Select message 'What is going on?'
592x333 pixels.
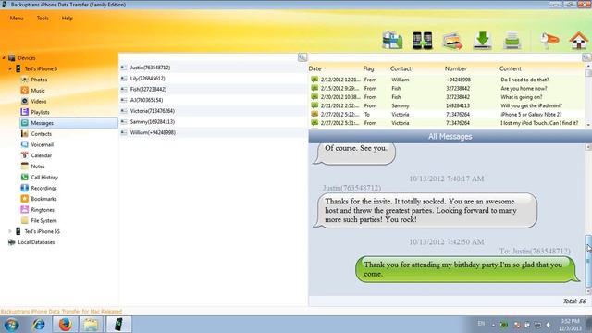(447, 97)
